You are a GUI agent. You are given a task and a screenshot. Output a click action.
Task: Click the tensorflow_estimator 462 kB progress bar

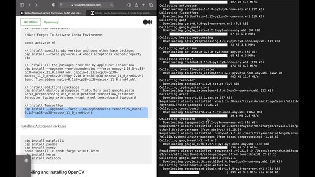pyautogui.click(x=198, y=77)
